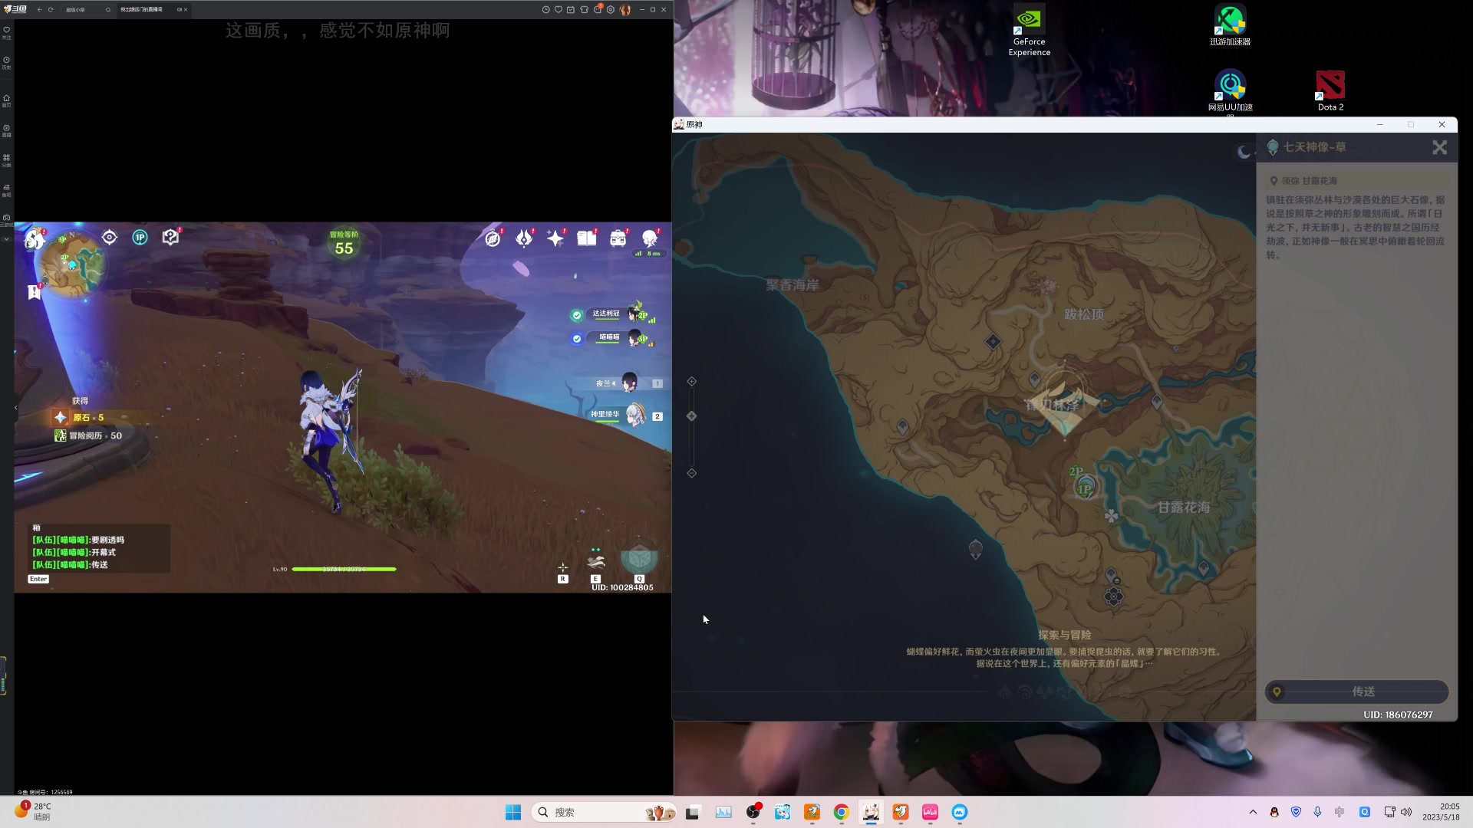Open Task View on the taskbar

pyautogui.click(x=693, y=813)
